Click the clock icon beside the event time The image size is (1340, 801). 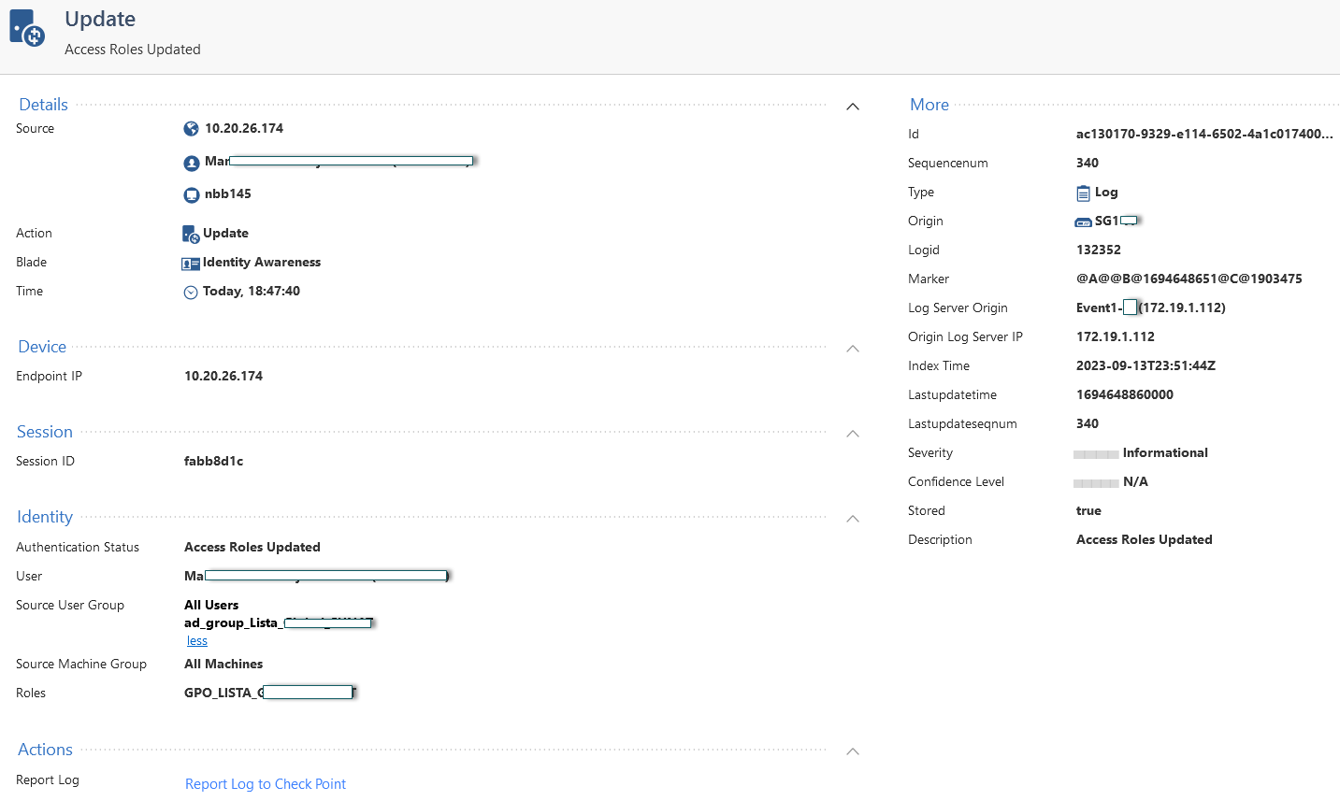click(191, 291)
